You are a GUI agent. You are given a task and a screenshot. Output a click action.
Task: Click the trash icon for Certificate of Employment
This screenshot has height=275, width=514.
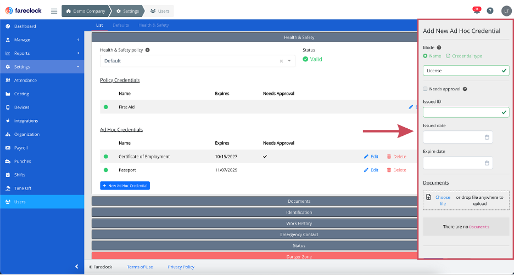click(389, 157)
